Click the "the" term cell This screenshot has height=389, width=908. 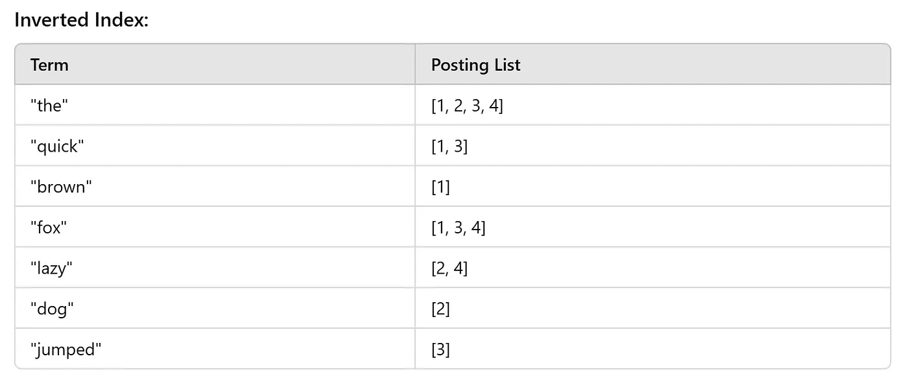(49, 106)
